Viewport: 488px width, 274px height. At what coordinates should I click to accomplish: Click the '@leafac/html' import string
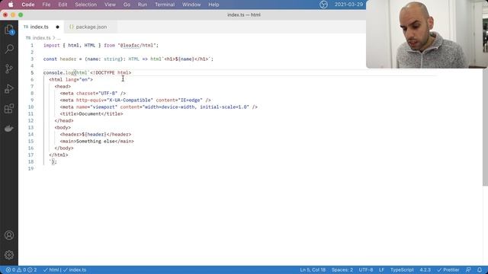(x=136, y=46)
